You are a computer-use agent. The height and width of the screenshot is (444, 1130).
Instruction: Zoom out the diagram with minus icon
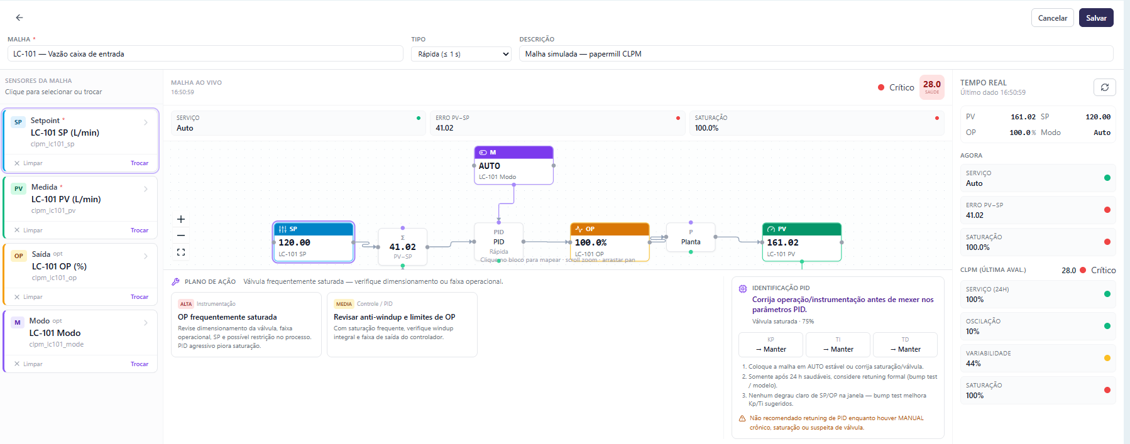click(x=181, y=236)
